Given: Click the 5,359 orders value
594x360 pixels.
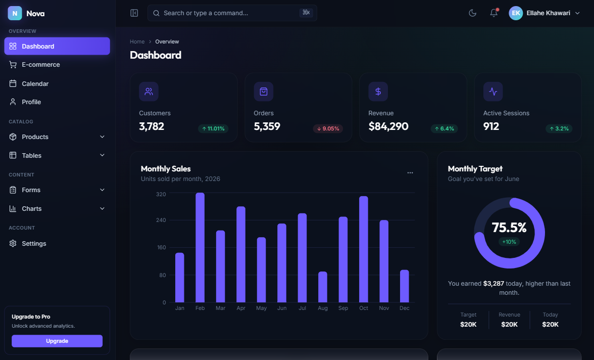Looking at the screenshot, I should tap(267, 126).
